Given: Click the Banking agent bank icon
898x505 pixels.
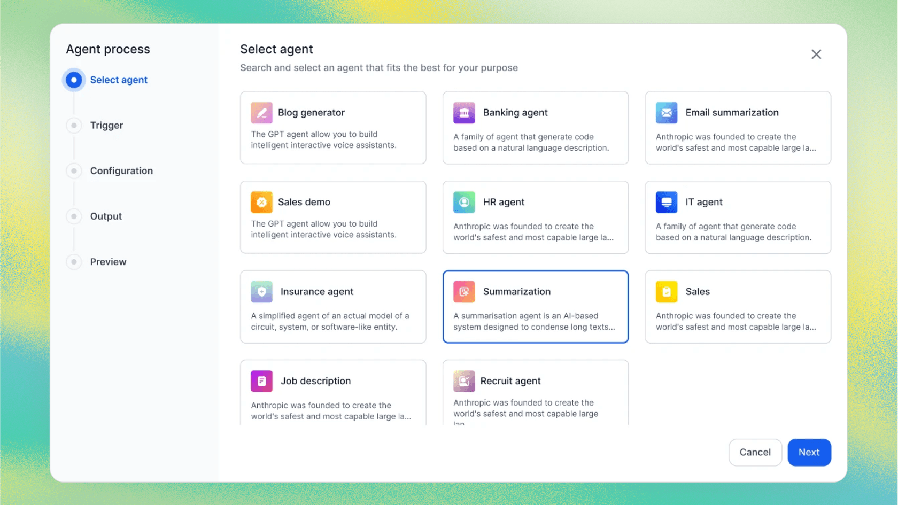Looking at the screenshot, I should pyautogui.click(x=464, y=113).
